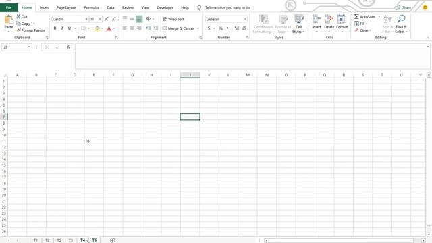The image size is (432, 243).
Task: Align text left
Action: point(125,28)
